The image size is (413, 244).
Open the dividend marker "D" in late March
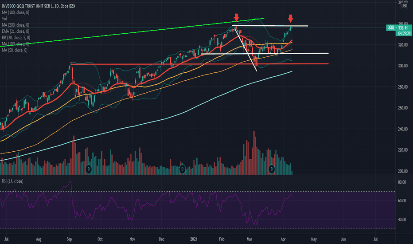tap(272, 169)
